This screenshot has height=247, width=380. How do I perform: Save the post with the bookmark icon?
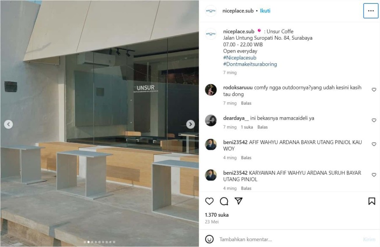tap(372, 201)
